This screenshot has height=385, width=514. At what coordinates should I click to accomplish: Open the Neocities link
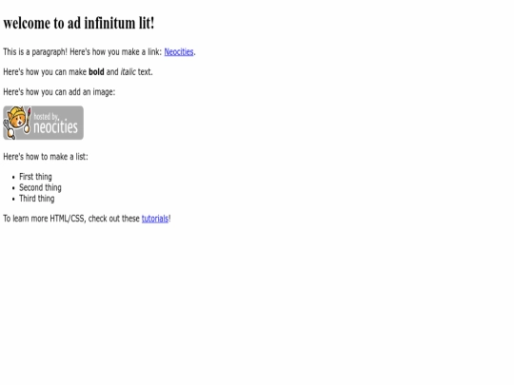179,51
